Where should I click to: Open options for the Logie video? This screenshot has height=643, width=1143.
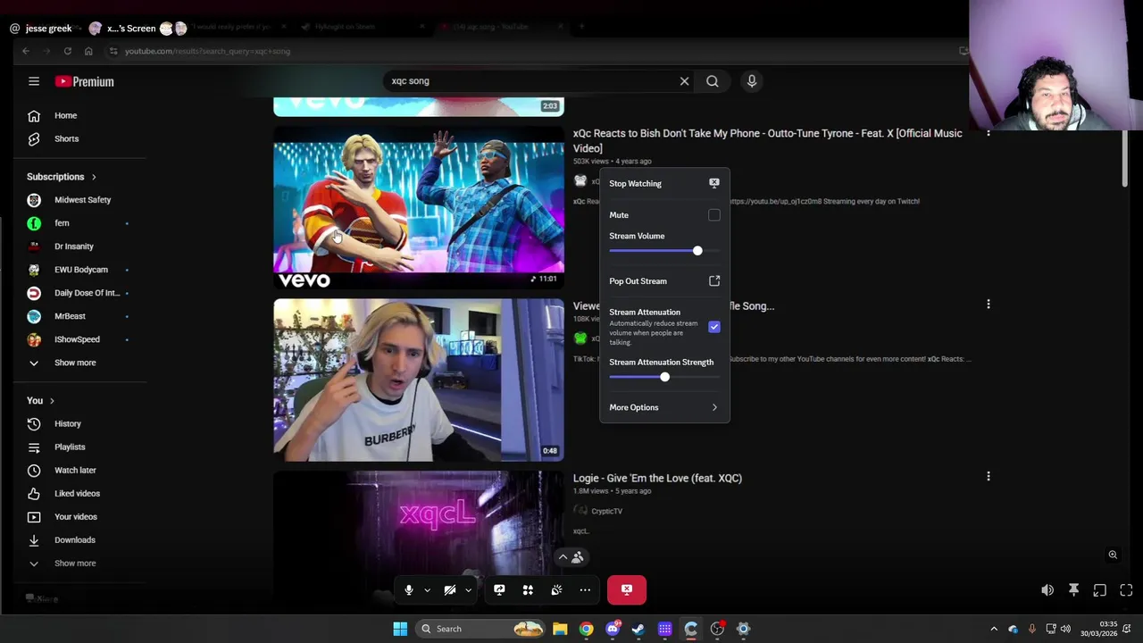pos(989,477)
